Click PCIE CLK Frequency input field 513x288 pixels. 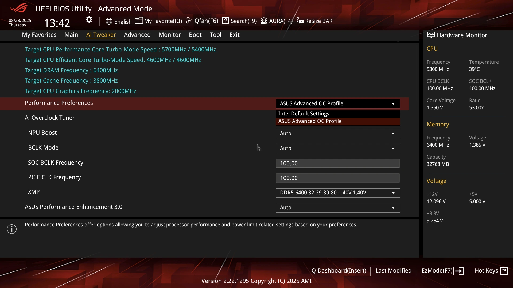pos(337,178)
